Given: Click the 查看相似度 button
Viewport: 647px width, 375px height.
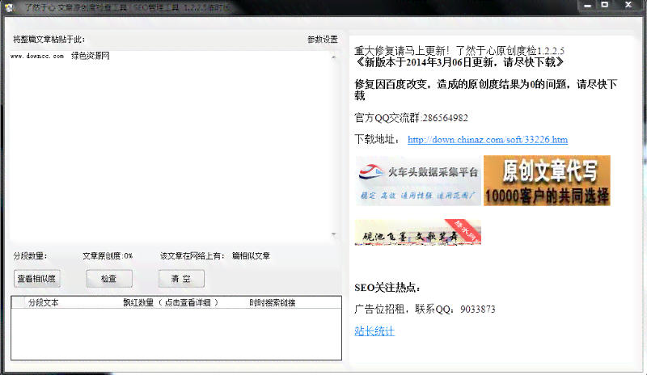Looking at the screenshot, I should point(36,279).
